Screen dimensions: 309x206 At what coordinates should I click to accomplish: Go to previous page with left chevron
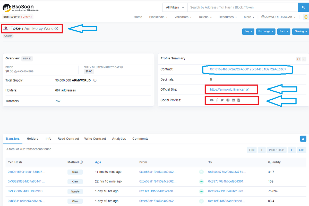[x=262, y=150]
